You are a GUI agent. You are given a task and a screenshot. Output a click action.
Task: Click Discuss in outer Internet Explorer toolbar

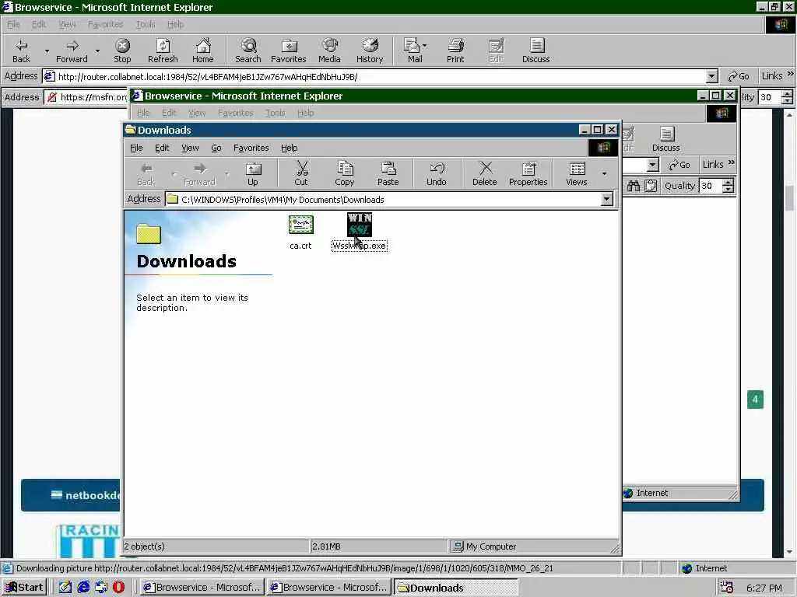click(535, 51)
